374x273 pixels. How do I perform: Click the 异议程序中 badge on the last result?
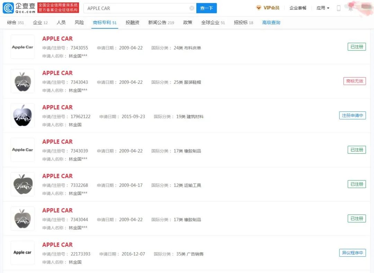click(352, 253)
